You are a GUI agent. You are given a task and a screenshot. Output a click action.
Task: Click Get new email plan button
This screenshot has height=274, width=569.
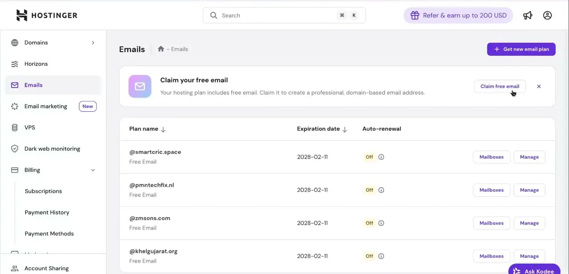pos(521,49)
